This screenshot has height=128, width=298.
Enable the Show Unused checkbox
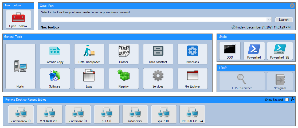[287, 100]
